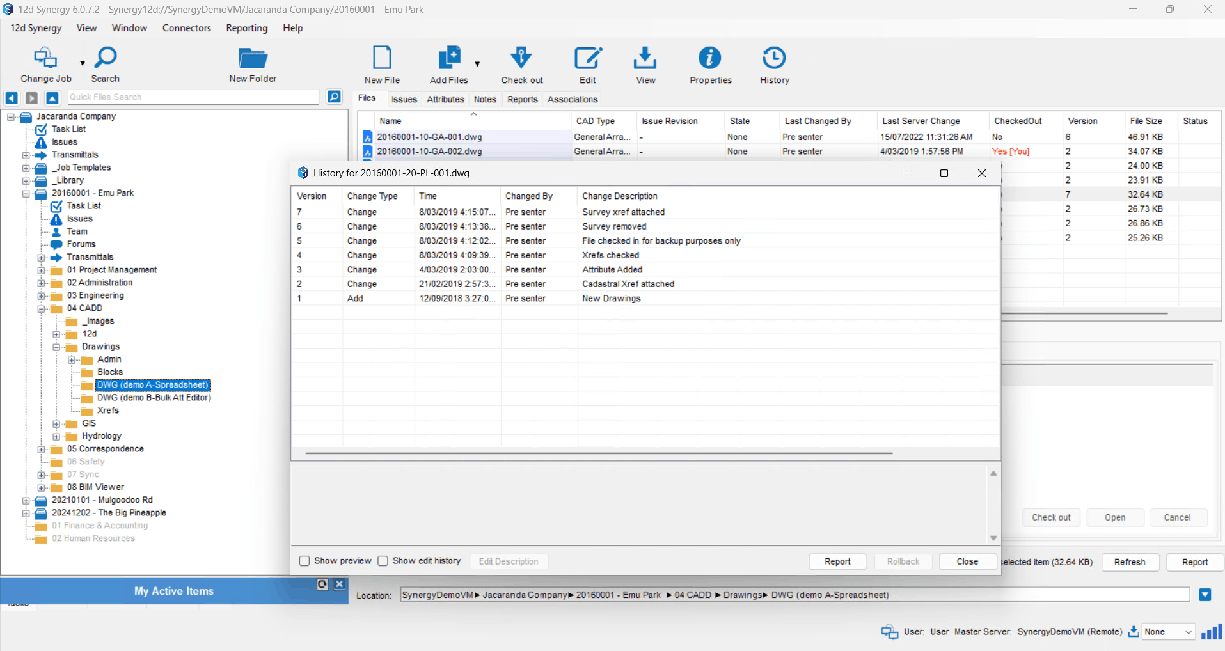Collapse the 04 CADD folder
This screenshot has height=651, width=1225.
coord(41,309)
